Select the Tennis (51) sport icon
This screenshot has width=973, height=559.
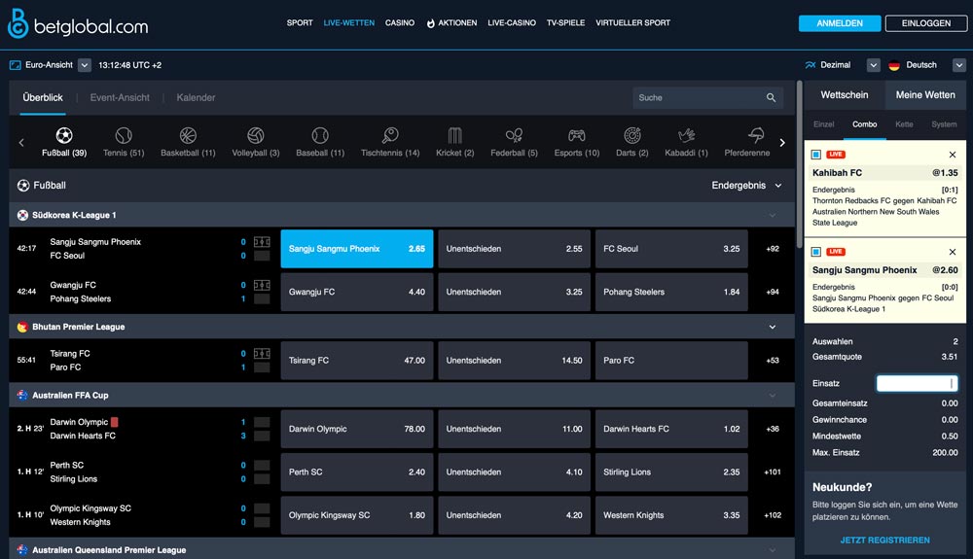[x=124, y=135]
